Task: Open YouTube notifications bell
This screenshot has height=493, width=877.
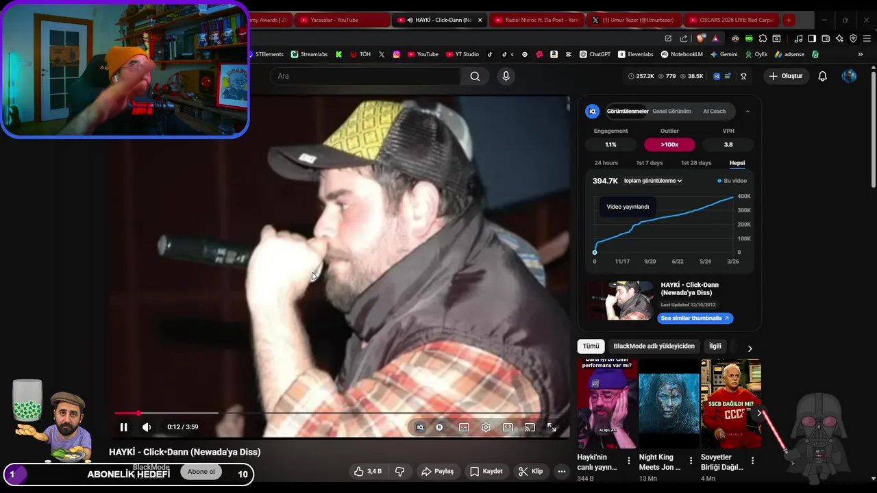Action: coord(823,76)
